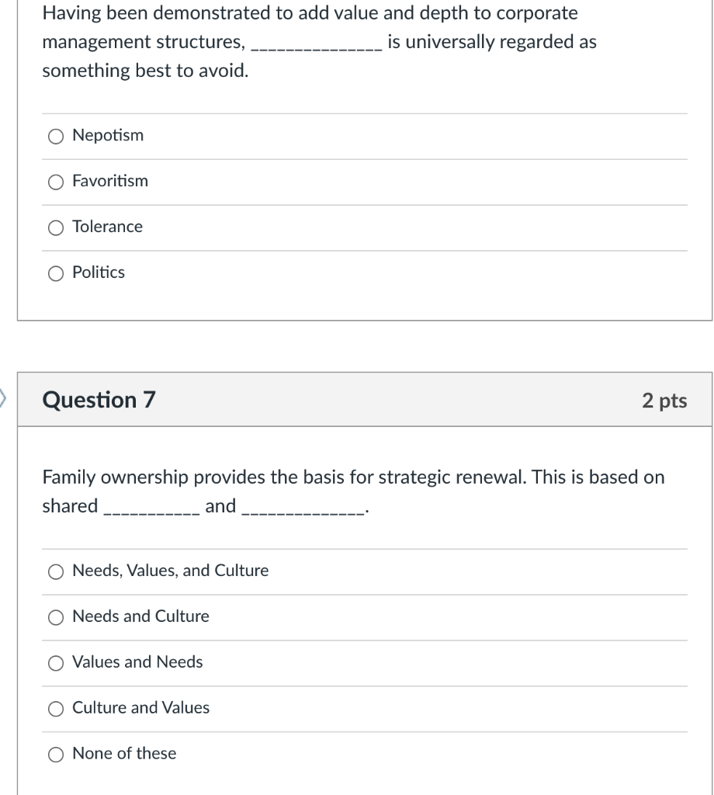Pick the Tolerance radio button
This screenshot has width=714, height=795.
coord(56,227)
